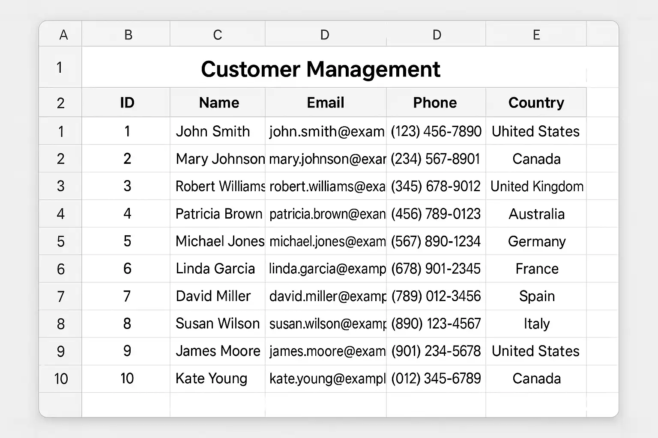Image resolution: width=658 pixels, height=438 pixels.
Task: Select column C header
Action: [218, 35]
